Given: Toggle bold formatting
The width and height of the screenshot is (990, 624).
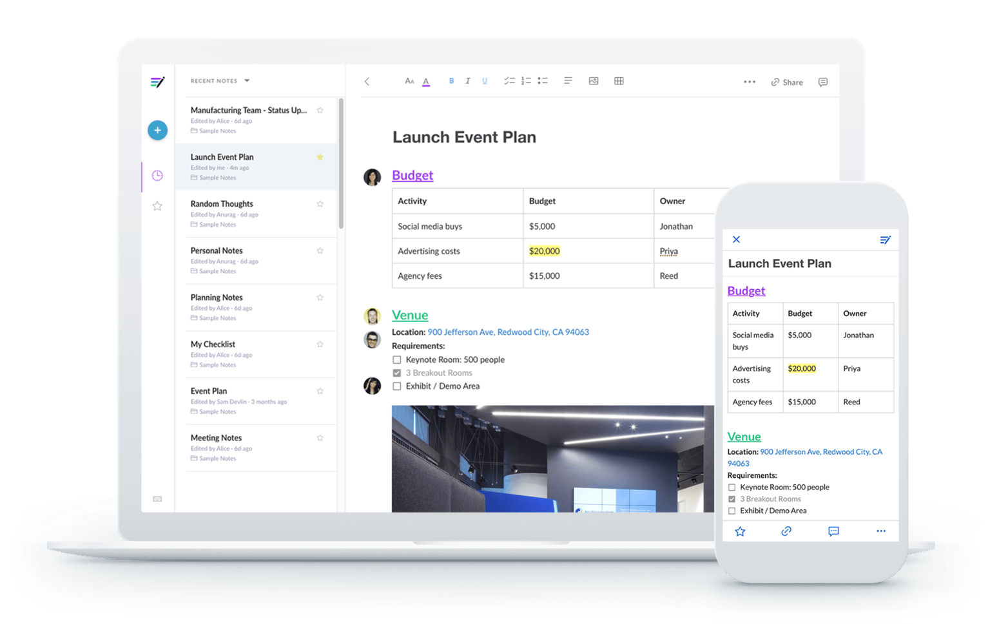Looking at the screenshot, I should pos(451,81).
